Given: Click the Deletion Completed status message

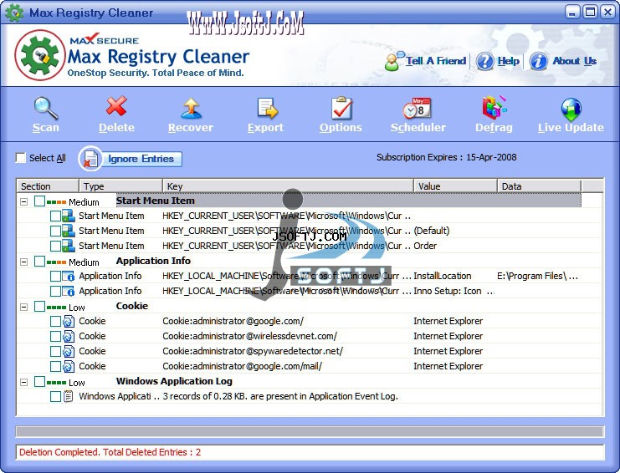Looking at the screenshot, I should tap(110, 452).
